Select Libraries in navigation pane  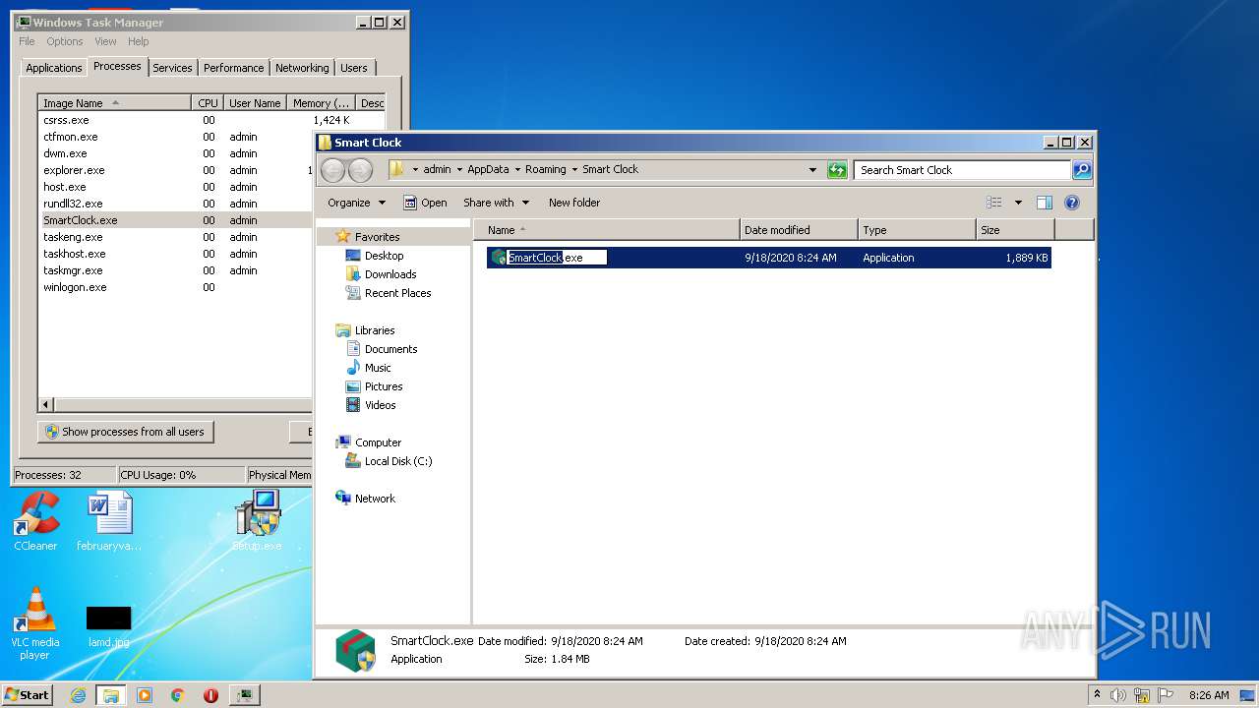point(375,330)
